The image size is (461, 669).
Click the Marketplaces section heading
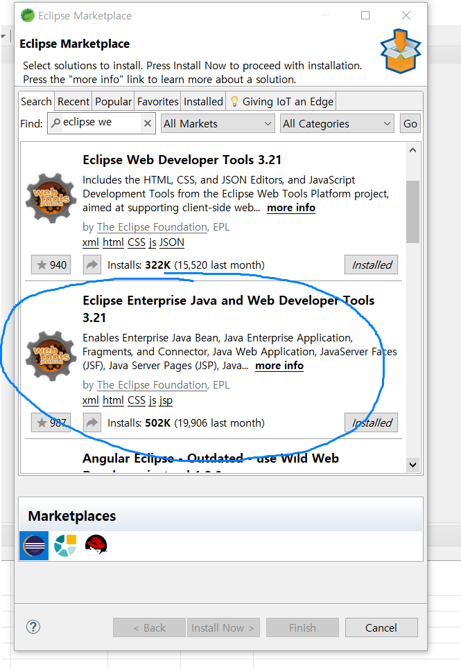(72, 516)
